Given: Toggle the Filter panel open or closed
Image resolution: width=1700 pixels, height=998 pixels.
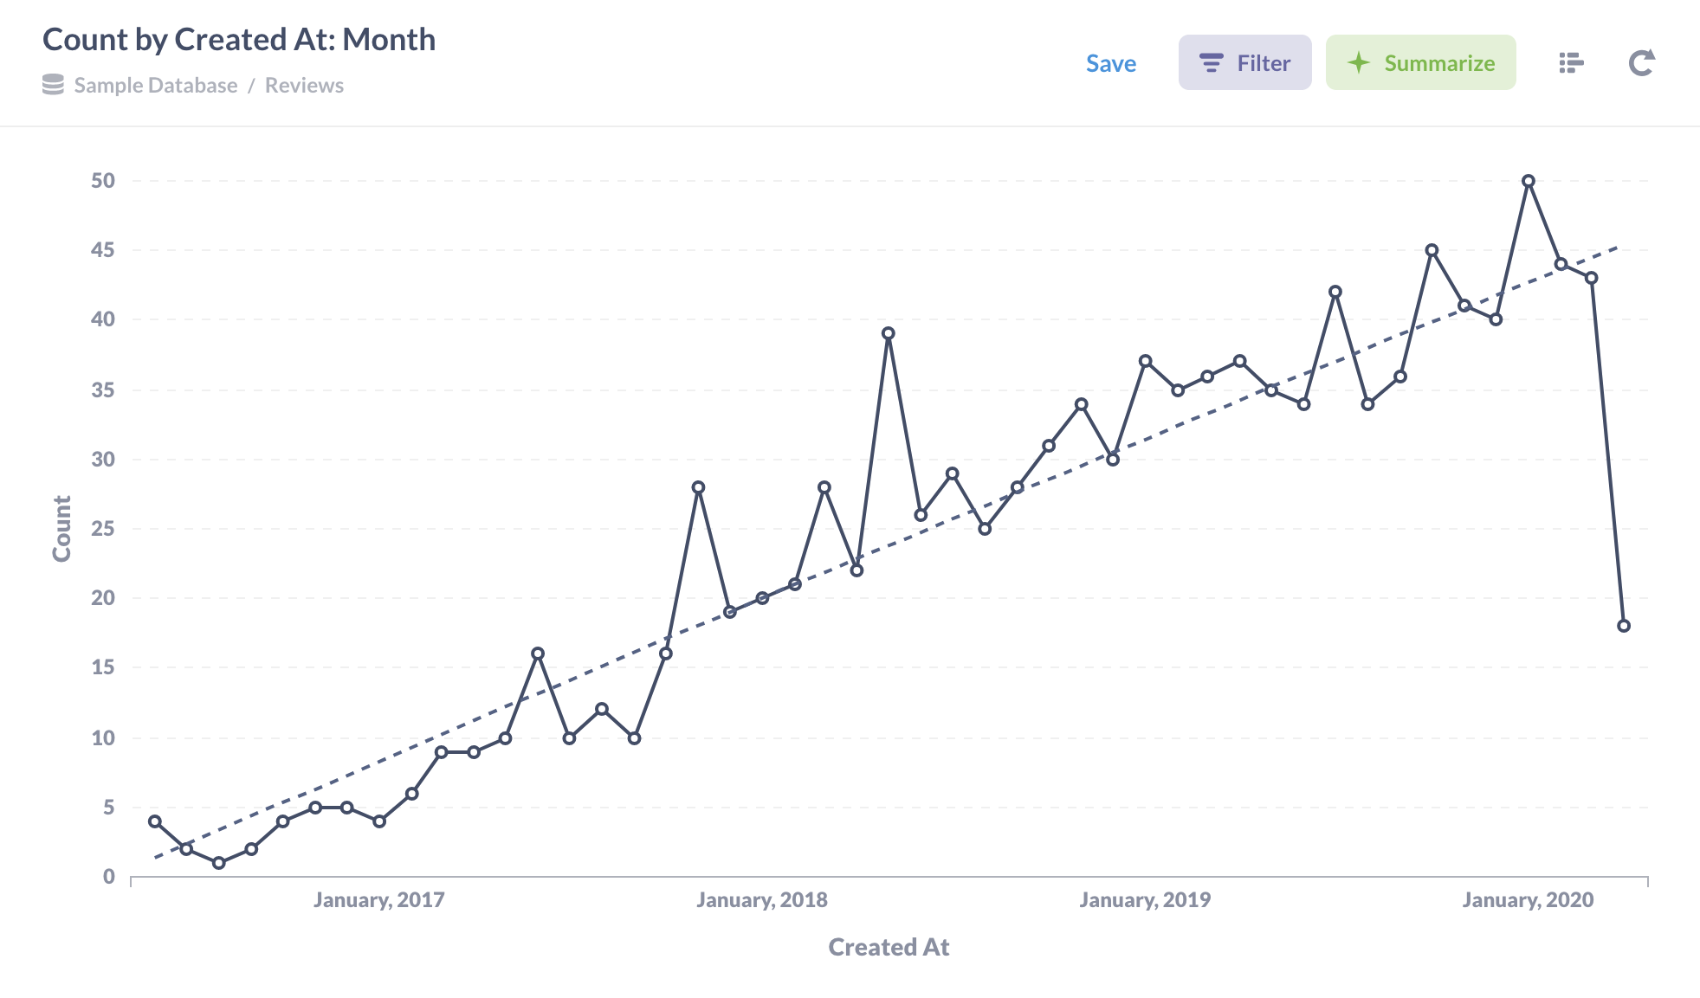Looking at the screenshot, I should [x=1244, y=61].
